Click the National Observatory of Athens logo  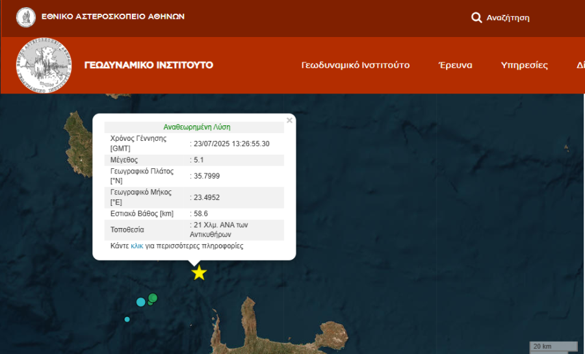point(26,17)
